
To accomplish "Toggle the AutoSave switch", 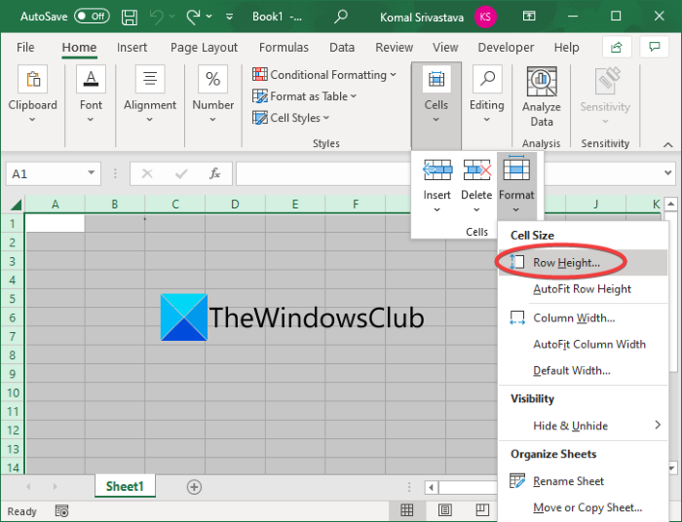I will coord(92,17).
